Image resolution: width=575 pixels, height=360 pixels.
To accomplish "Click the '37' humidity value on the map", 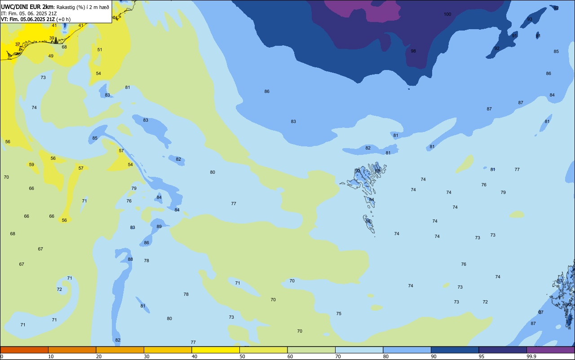I will [x=18, y=44].
